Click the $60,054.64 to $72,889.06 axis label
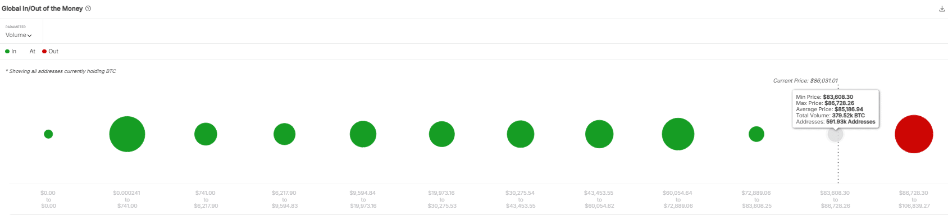 (x=678, y=199)
